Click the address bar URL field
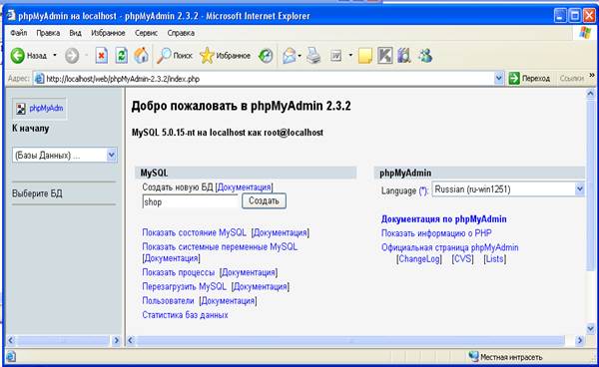Viewport: 599px width, 367px height. coord(269,79)
